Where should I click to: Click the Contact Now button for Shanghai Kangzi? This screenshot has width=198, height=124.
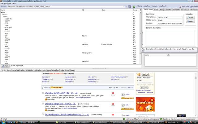click(x=127, y=109)
